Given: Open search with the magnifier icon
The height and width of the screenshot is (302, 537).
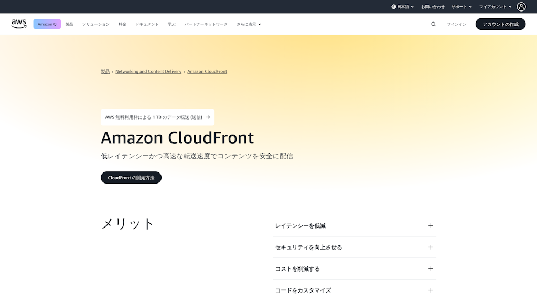Looking at the screenshot, I should [433, 24].
